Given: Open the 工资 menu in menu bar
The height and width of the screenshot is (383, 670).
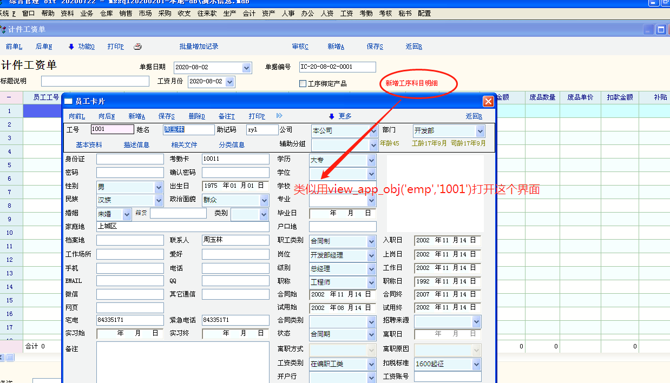Looking at the screenshot, I should pyautogui.click(x=346, y=14).
